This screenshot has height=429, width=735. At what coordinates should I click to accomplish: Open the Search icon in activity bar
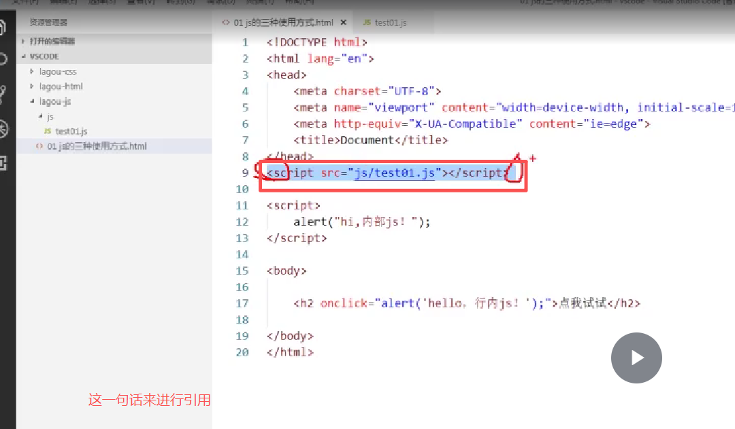pos(2,59)
